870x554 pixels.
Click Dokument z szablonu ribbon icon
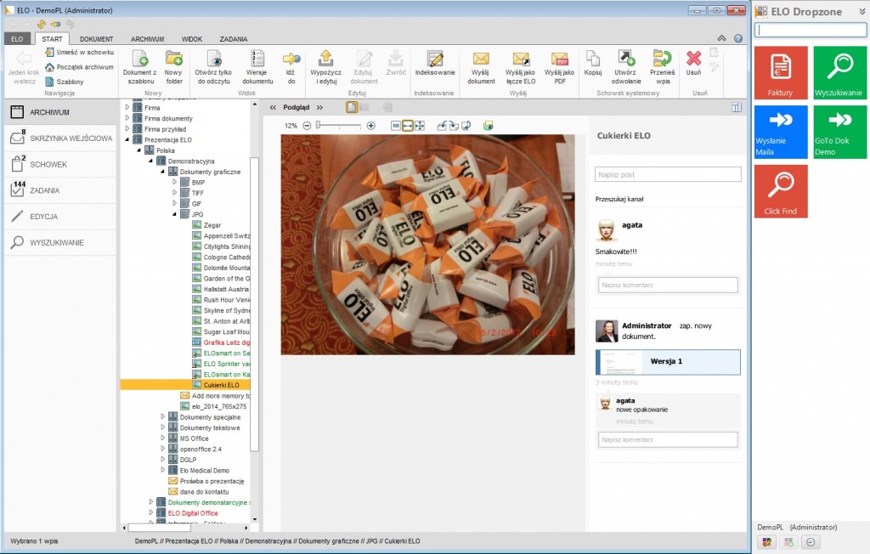pos(140,67)
